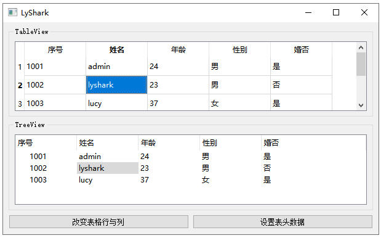Maximize the LyShark window
381x238 pixels.
tap(336, 12)
